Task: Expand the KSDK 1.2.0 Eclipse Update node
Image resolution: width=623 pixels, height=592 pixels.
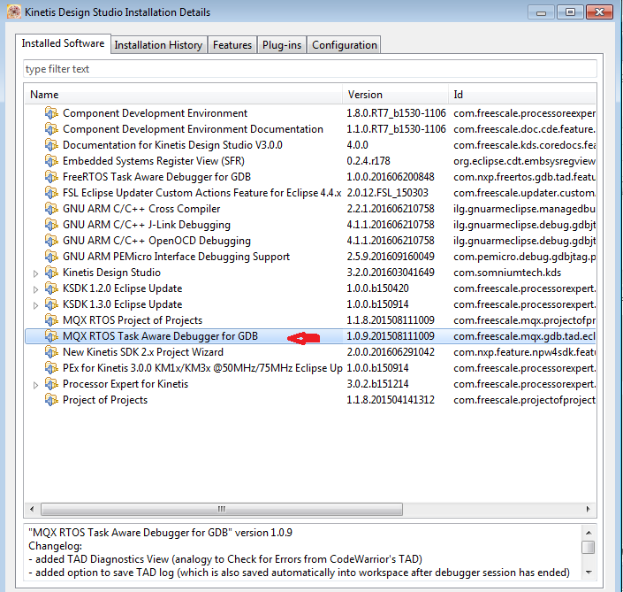Action: point(35,289)
